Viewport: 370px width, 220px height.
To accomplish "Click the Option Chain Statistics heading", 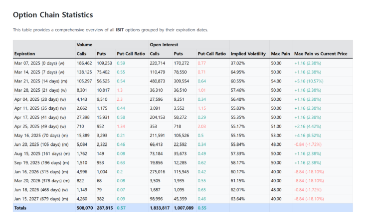I will coord(53,15).
